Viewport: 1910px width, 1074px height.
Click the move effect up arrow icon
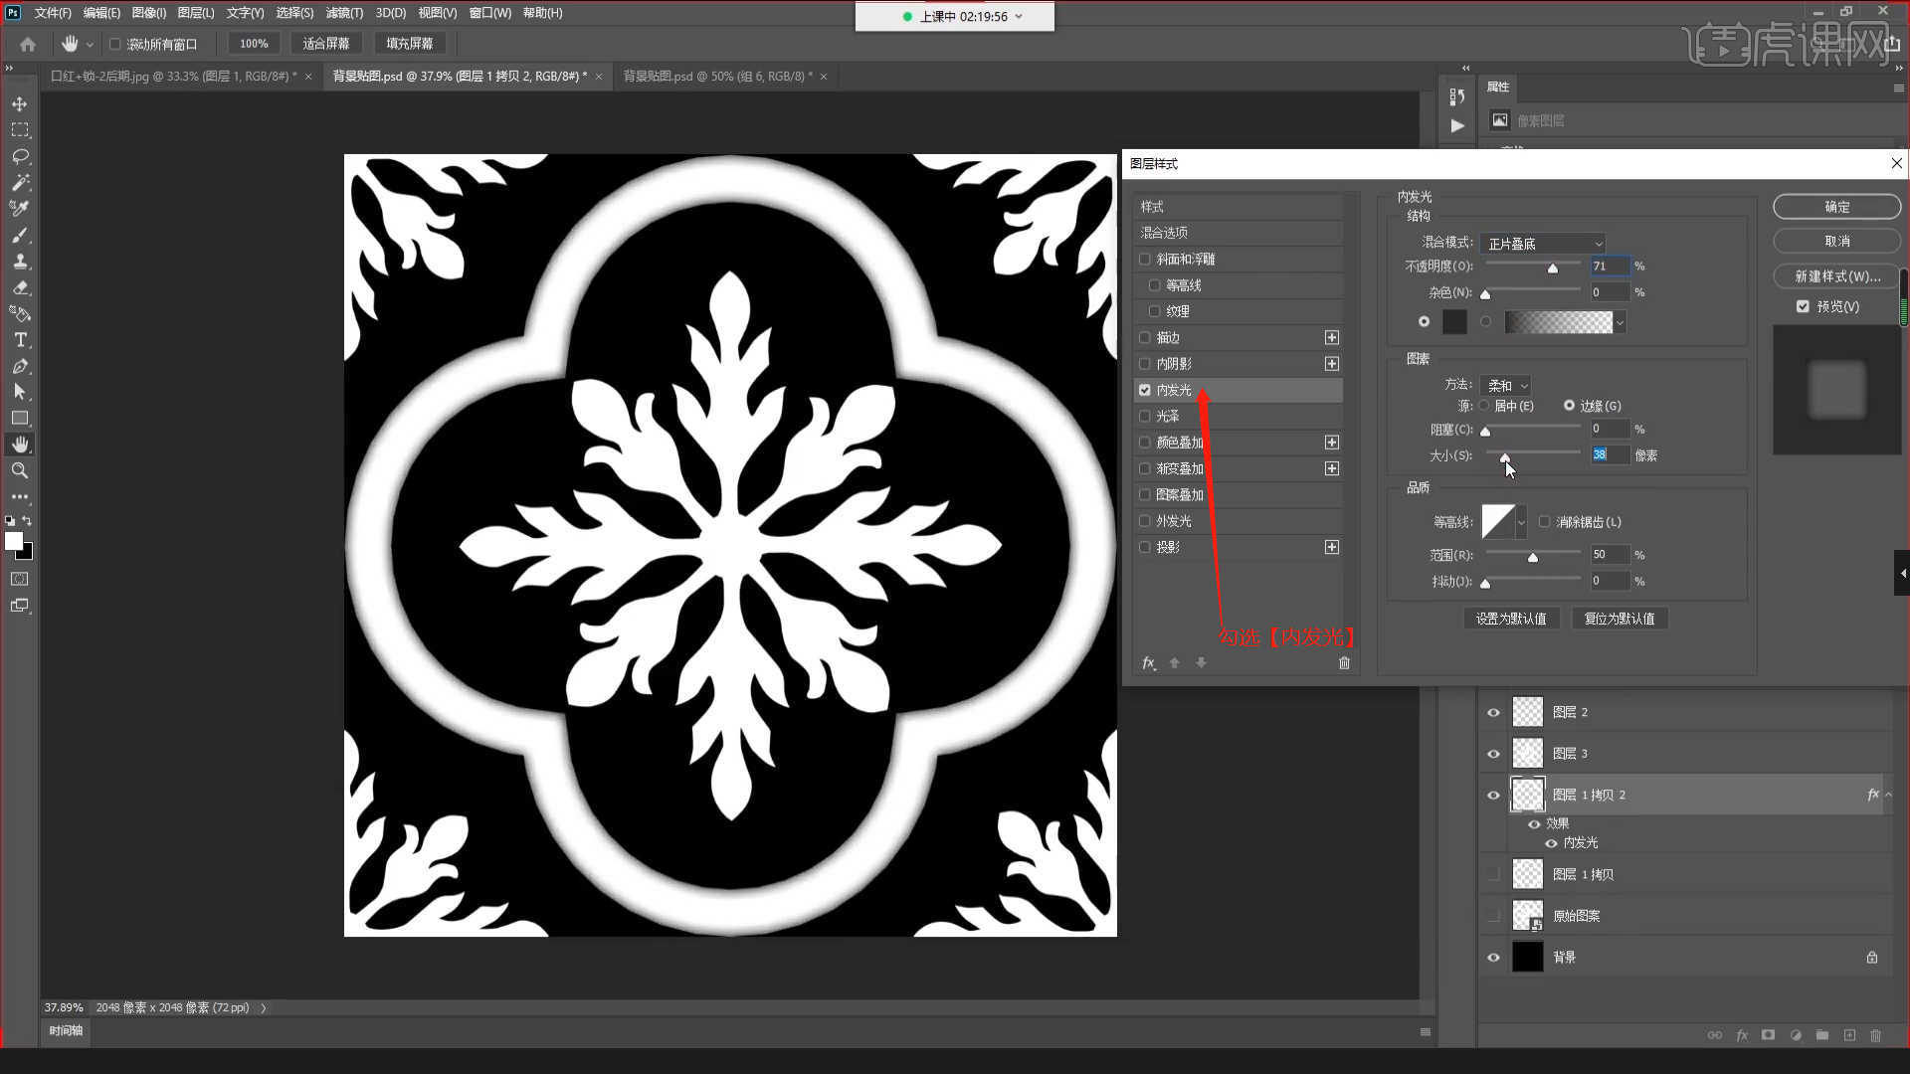tap(1175, 663)
